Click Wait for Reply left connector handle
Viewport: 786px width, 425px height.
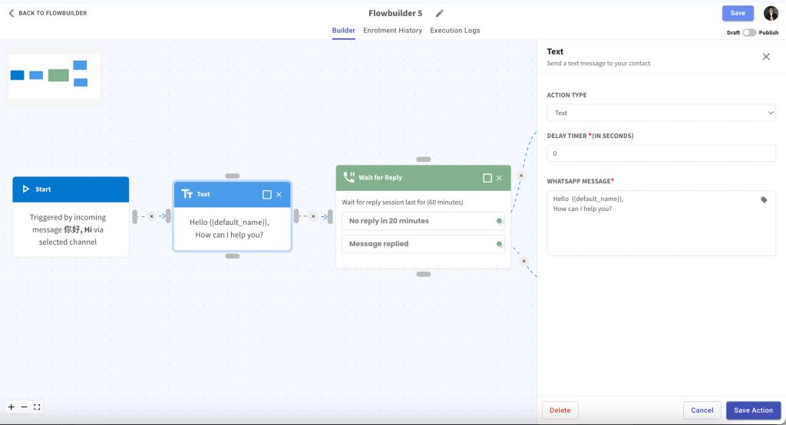pos(330,216)
